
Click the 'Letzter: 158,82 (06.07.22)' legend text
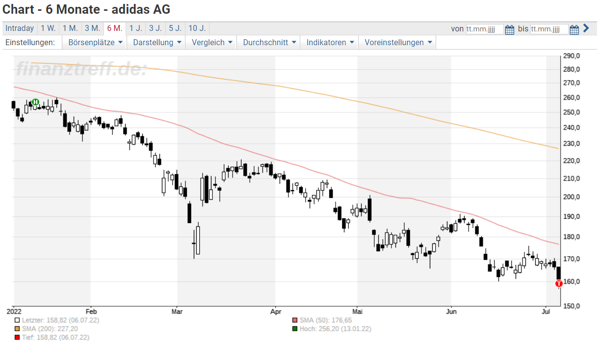(61, 320)
